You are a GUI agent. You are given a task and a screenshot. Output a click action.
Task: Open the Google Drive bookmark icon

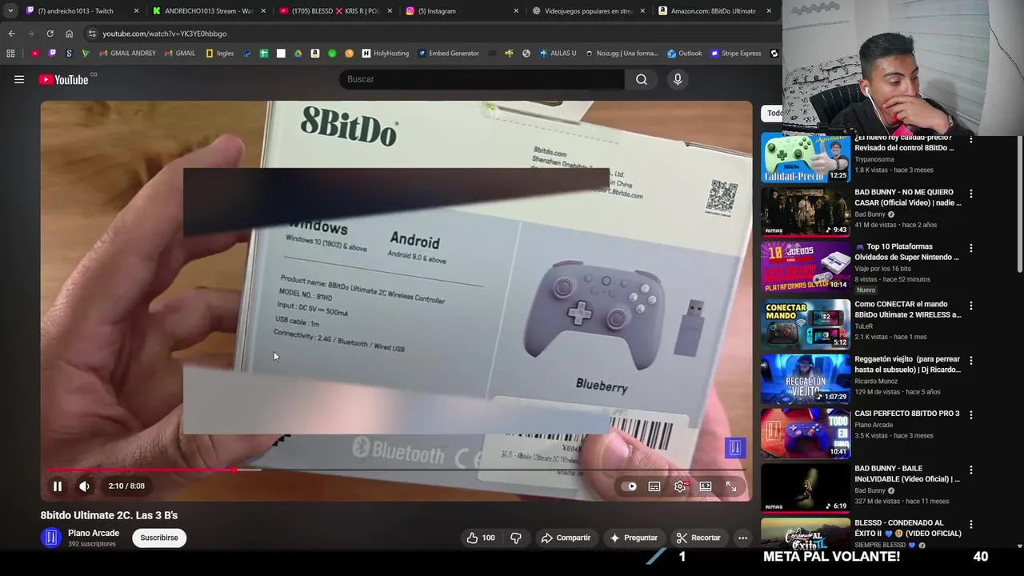tap(298, 54)
